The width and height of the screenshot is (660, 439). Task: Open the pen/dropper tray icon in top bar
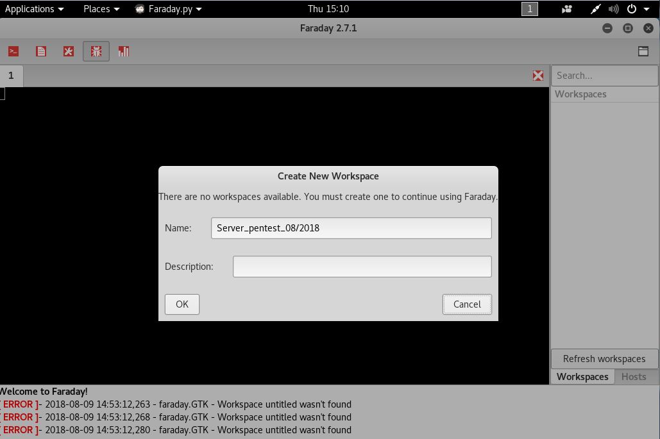(595, 9)
